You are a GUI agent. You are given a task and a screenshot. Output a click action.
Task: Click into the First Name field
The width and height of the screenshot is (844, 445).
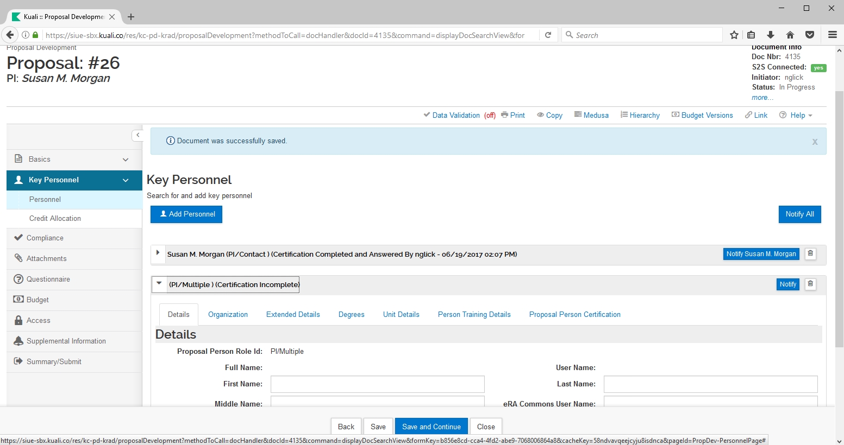point(377,384)
